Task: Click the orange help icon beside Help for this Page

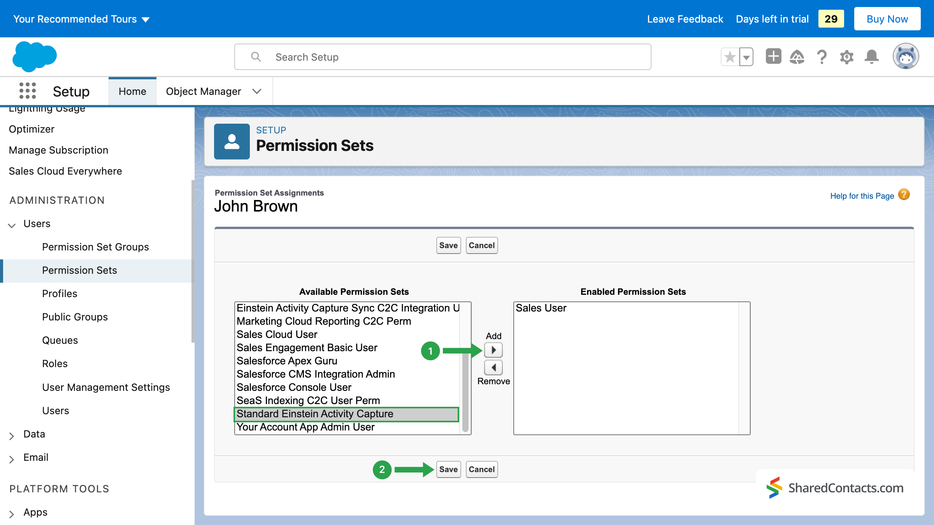Action: (904, 194)
